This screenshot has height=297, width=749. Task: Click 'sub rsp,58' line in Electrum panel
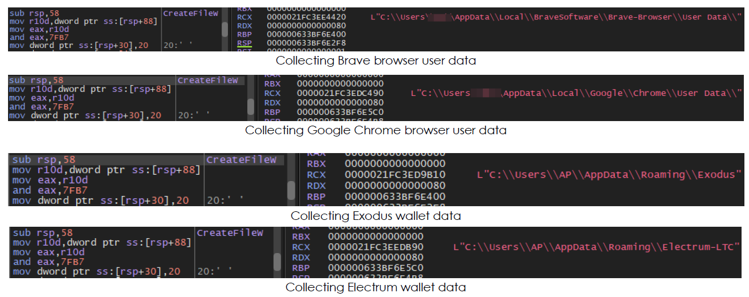coord(43,232)
